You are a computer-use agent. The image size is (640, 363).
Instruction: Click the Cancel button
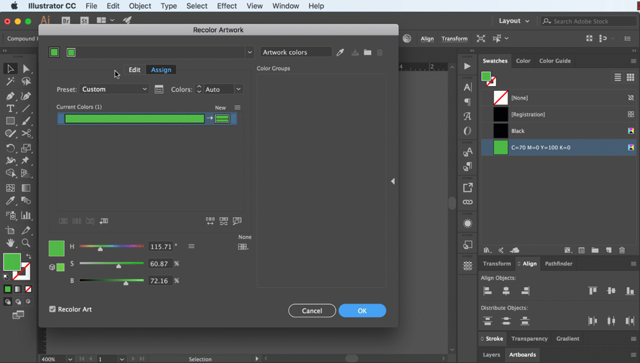[312, 311]
